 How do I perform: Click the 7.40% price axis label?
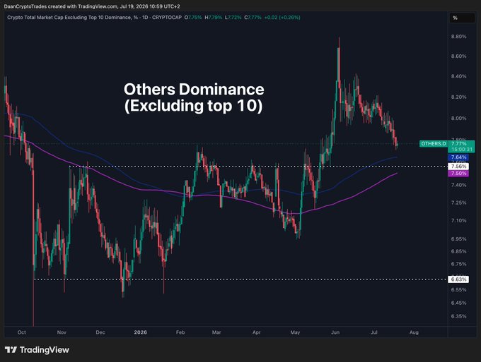coord(458,185)
